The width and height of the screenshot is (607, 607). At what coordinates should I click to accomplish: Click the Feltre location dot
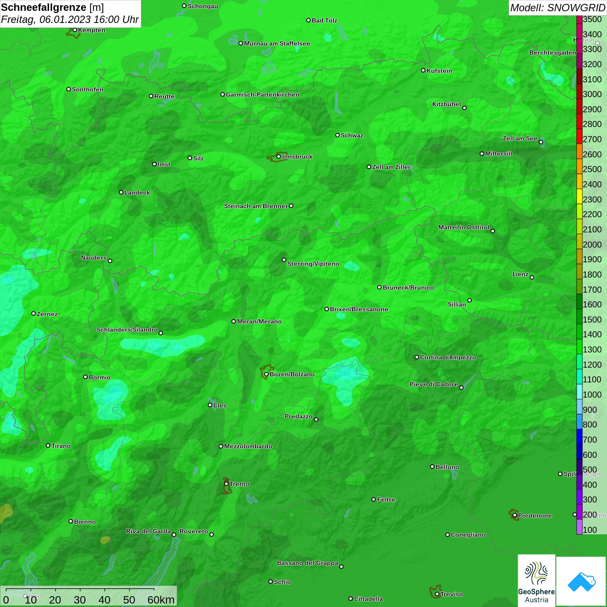pos(374,499)
